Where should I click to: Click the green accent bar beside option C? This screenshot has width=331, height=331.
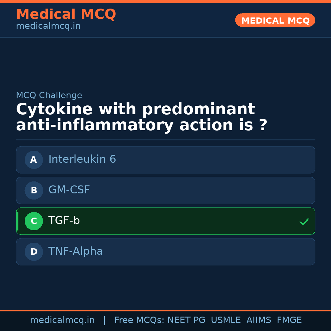coord(17,221)
